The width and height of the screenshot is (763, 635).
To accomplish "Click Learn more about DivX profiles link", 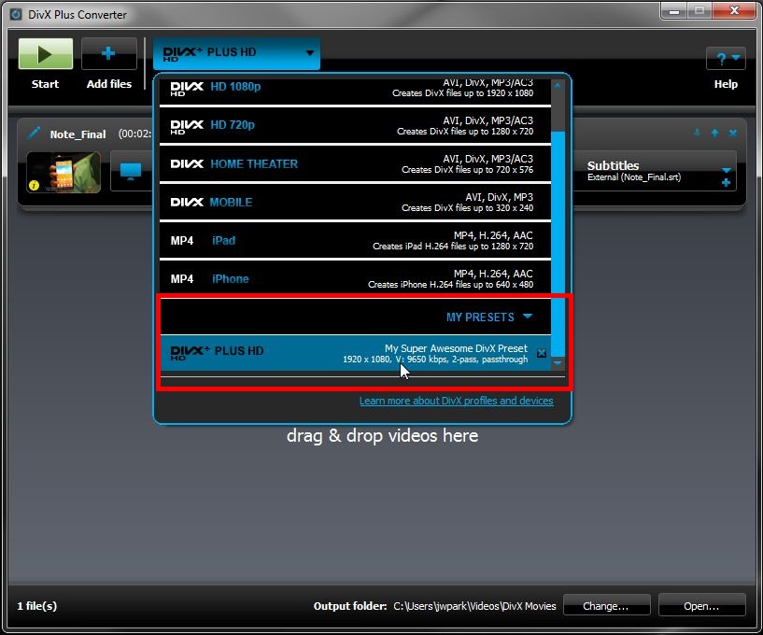I will (456, 401).
